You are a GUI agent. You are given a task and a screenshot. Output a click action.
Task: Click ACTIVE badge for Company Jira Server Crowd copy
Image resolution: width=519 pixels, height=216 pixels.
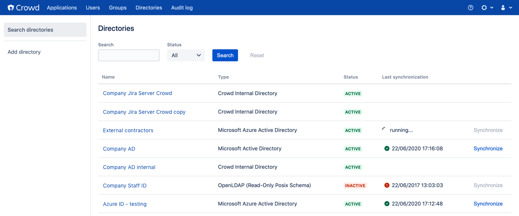coord(353,112)
